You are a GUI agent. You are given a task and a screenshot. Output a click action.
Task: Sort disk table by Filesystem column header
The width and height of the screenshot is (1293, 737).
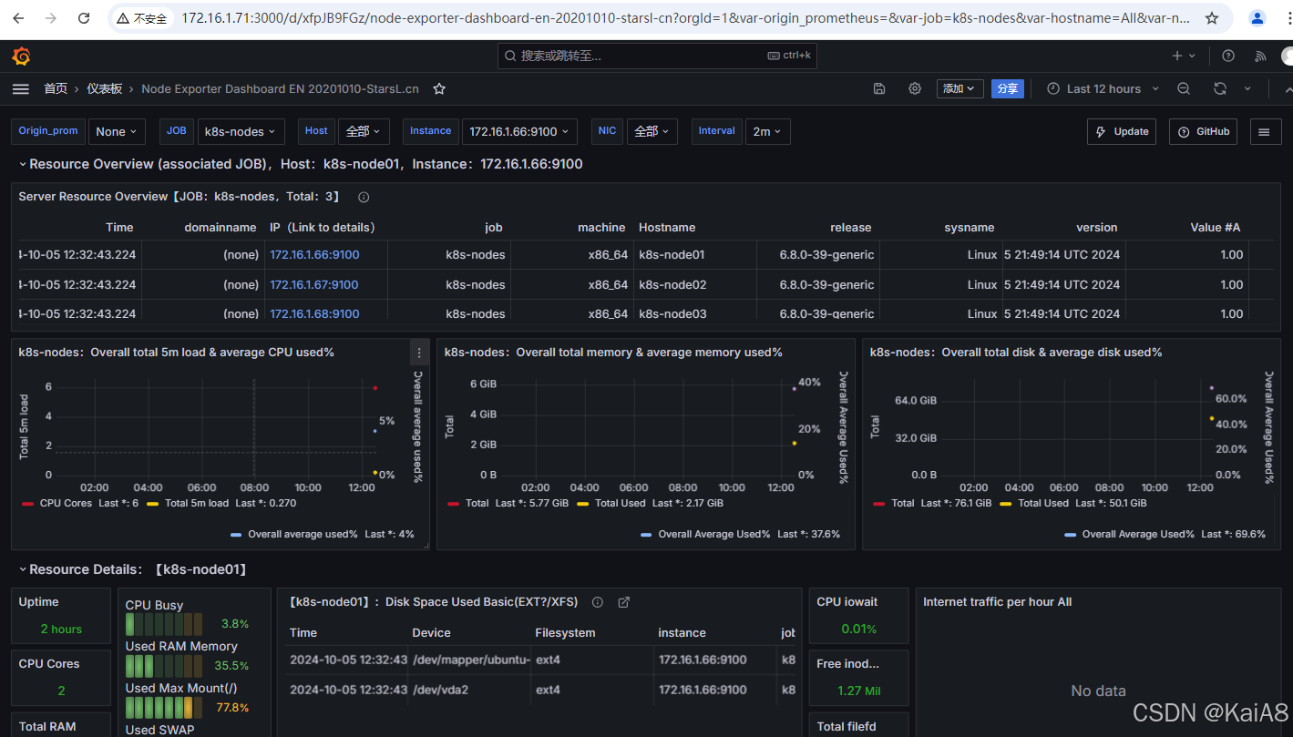pyautogui.click(x=565, y=632)
